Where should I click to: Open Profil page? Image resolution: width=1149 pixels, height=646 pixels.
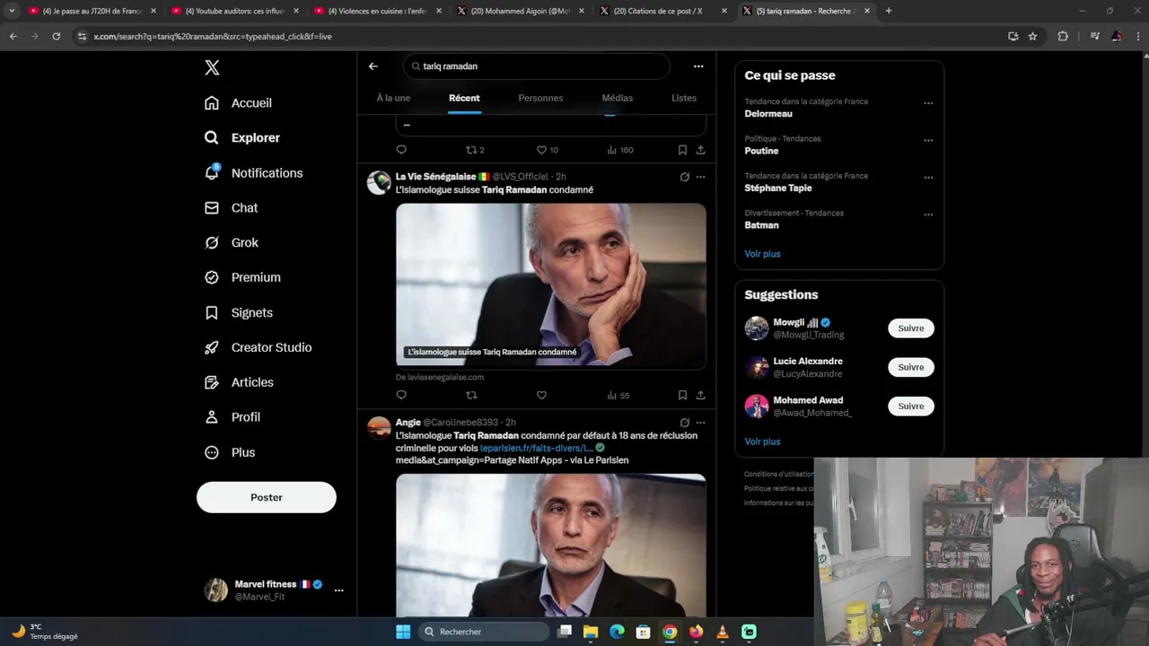(232, 417)
